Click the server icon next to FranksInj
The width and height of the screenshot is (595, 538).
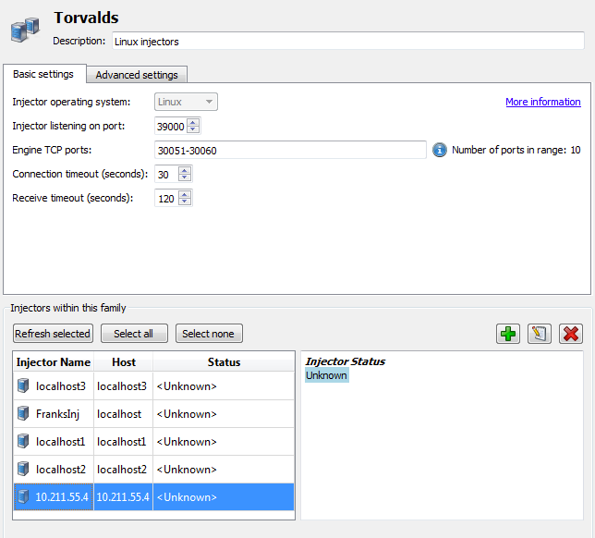tap(23, 414)
